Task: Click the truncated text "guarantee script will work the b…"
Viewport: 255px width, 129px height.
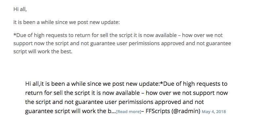Action: (70, 111)
